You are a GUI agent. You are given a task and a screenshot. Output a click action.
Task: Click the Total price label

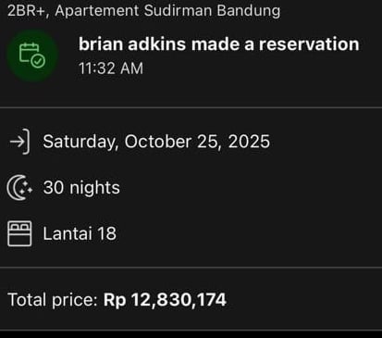pos(53,300)
